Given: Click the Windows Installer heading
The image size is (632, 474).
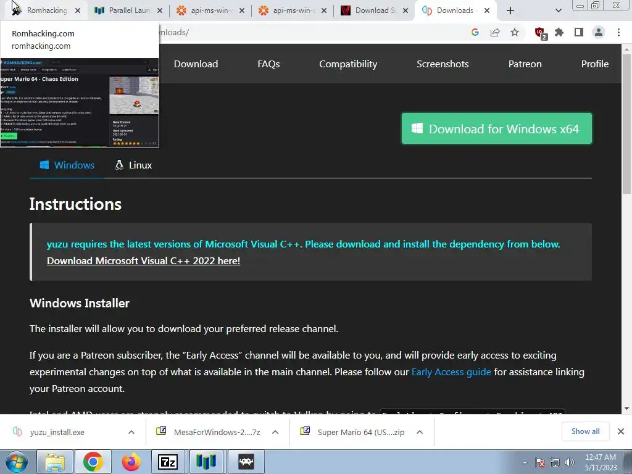Looking at the screenshot, I should point(80,303).
